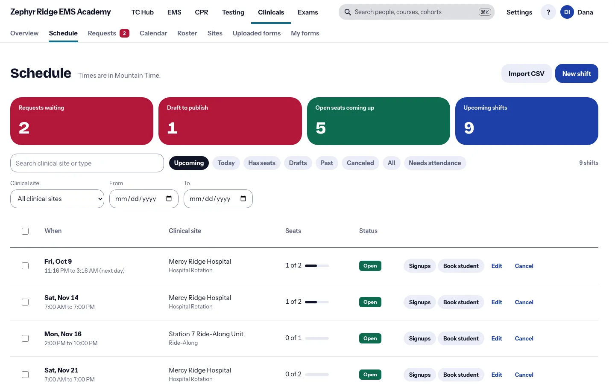
Task: Switch to the Roster tab
Action: [187, 33]
